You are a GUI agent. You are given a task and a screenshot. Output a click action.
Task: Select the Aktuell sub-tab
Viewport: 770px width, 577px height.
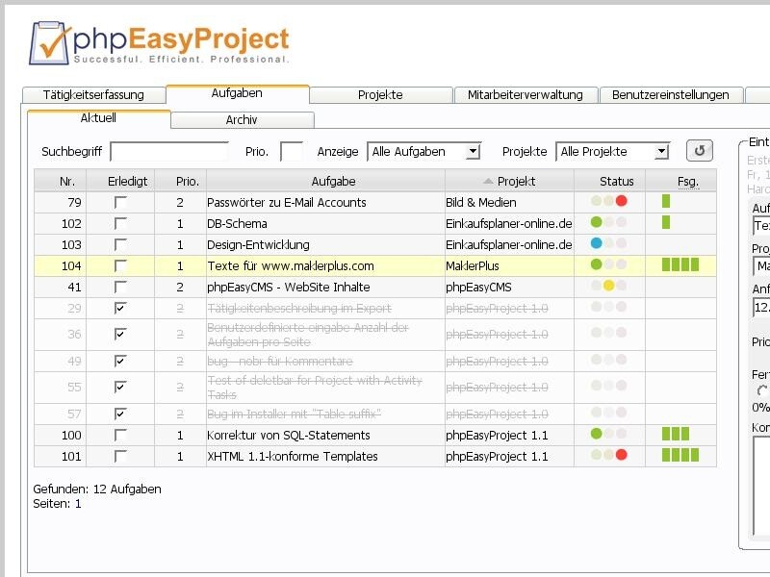99,118
